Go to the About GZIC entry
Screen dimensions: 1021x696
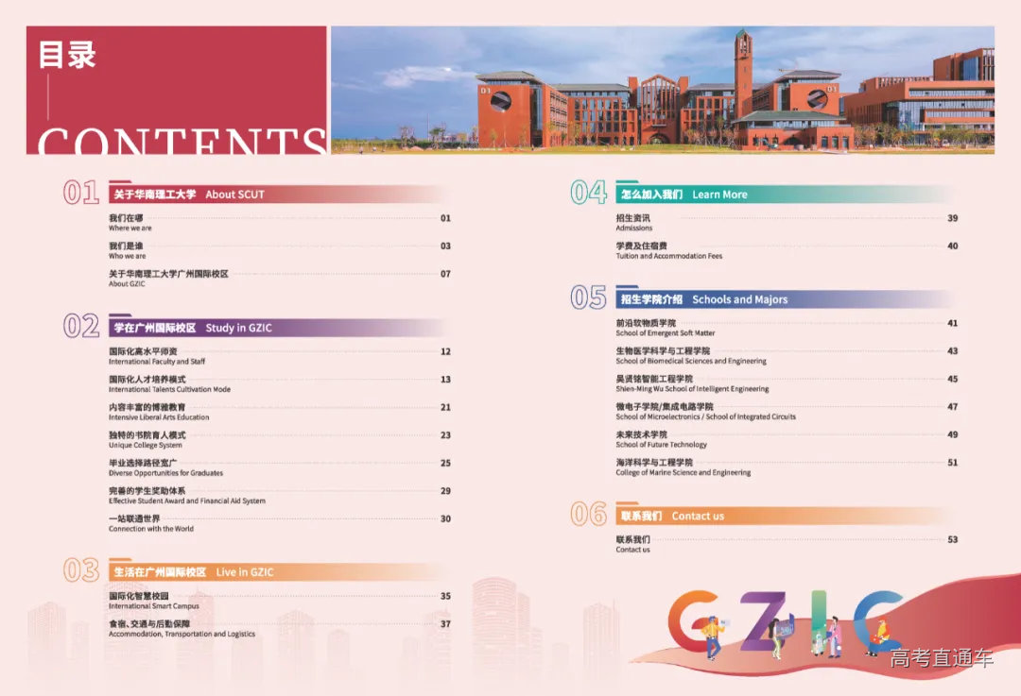tap(168, 278)
